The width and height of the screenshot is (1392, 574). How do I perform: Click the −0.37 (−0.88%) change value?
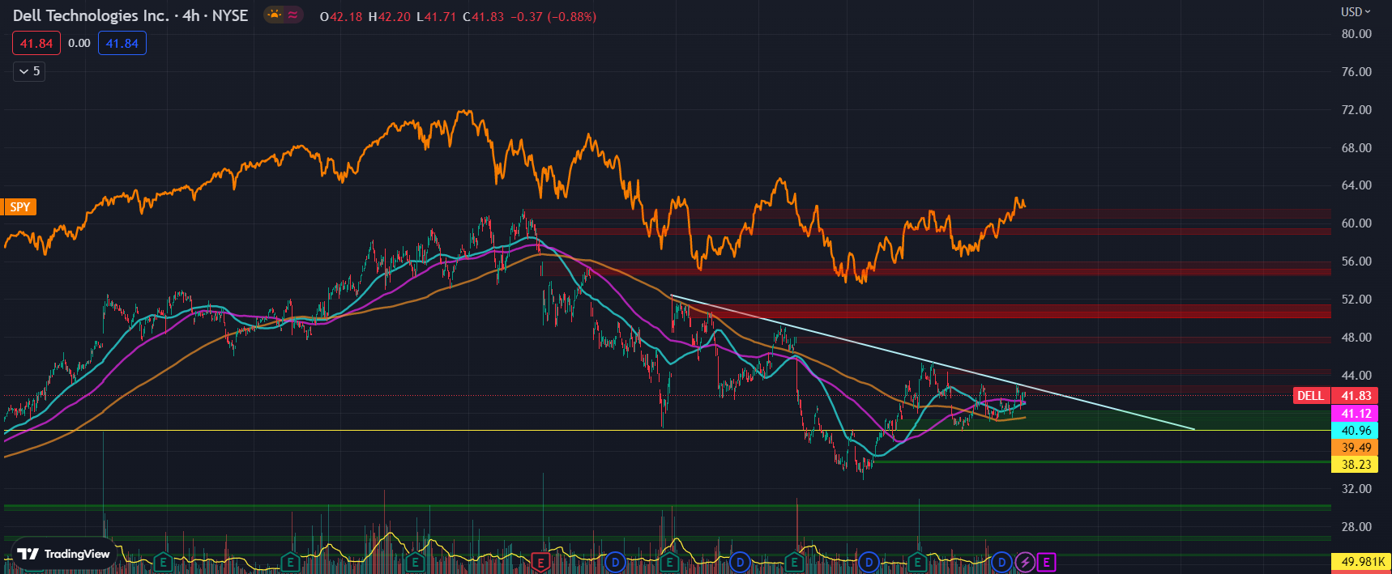[553, 16]
